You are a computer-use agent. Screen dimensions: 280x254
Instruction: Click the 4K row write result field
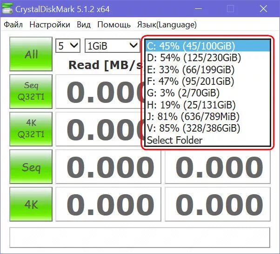[218, 204]
